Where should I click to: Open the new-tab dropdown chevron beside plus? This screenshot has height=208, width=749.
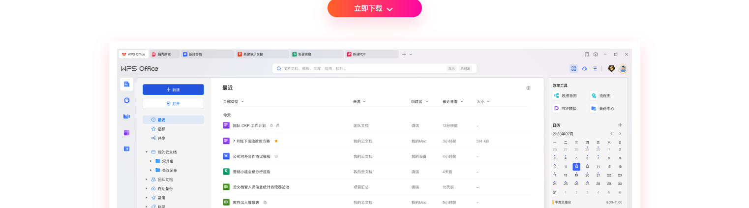pos(411,54)
